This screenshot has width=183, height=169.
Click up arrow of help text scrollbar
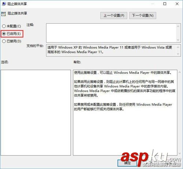[180, 72]
